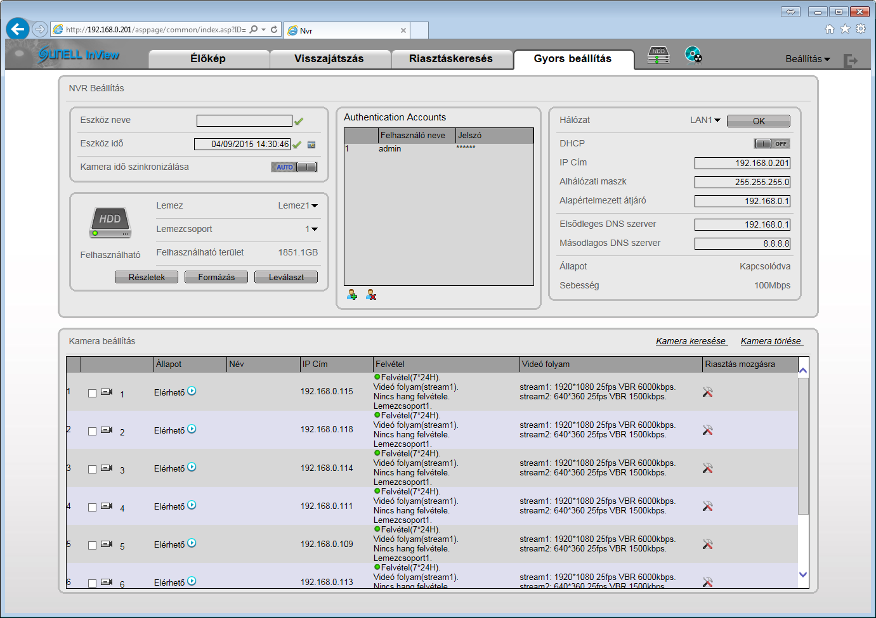The image size is (876, 618).
Task: Play live preview for camera 192.168.0.111
Action: coord(192,505)
